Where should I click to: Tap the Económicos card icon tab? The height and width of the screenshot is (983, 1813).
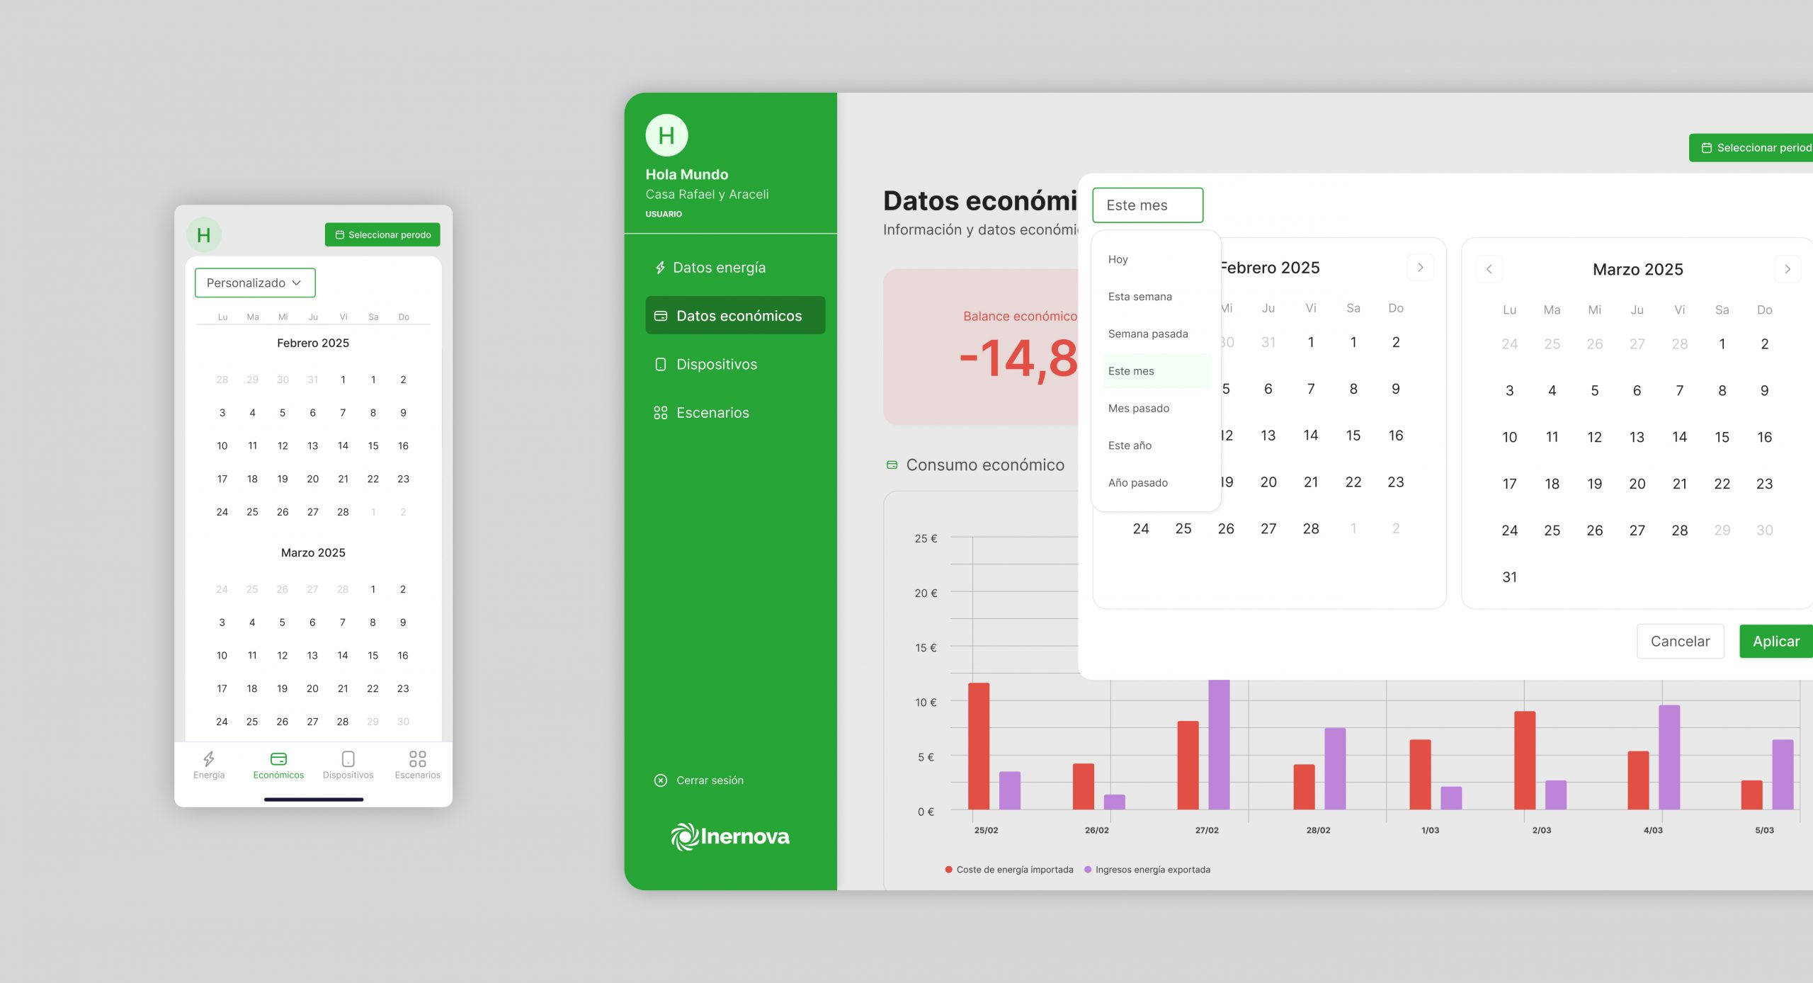pos(278,759)
